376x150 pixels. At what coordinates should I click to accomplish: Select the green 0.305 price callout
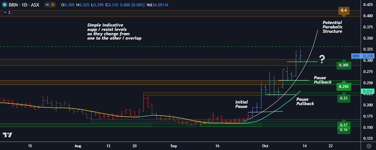click(x=344, y=65)
